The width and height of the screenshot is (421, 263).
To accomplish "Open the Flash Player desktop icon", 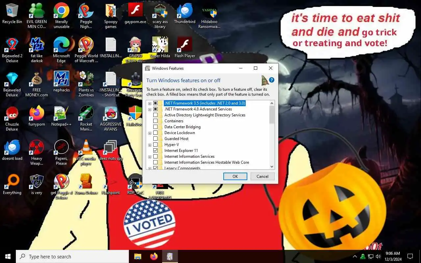I will coord(185,48).
